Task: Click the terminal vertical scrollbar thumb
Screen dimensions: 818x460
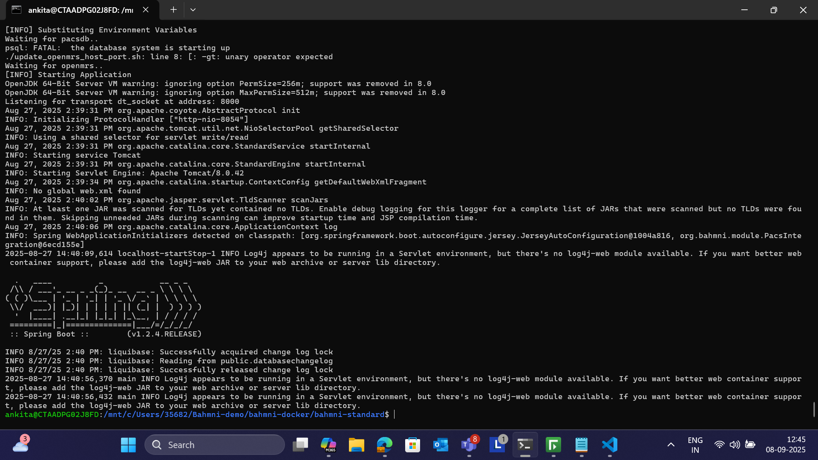Action: coord(814,409)
